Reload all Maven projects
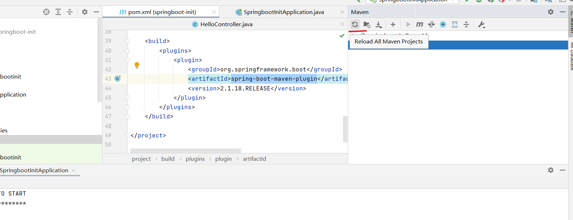Screen dimensions: 573x220 click(x=355, y=24)
